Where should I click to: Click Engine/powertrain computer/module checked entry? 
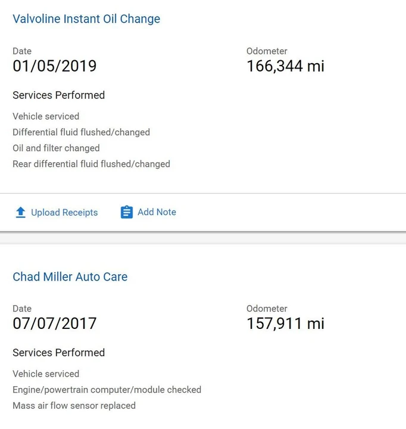click(107, 390)
